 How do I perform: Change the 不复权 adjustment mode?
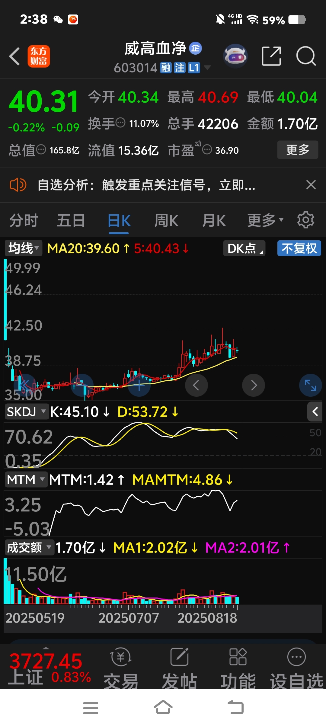pos(299,248)
